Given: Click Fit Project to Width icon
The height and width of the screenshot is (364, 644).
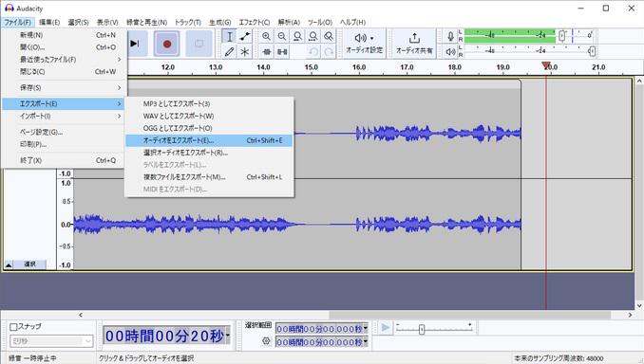Looking at the screenshot, I should 313,36.
